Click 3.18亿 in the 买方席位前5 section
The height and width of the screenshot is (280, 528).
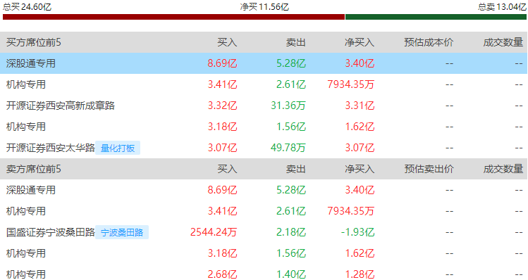[222, 127]
